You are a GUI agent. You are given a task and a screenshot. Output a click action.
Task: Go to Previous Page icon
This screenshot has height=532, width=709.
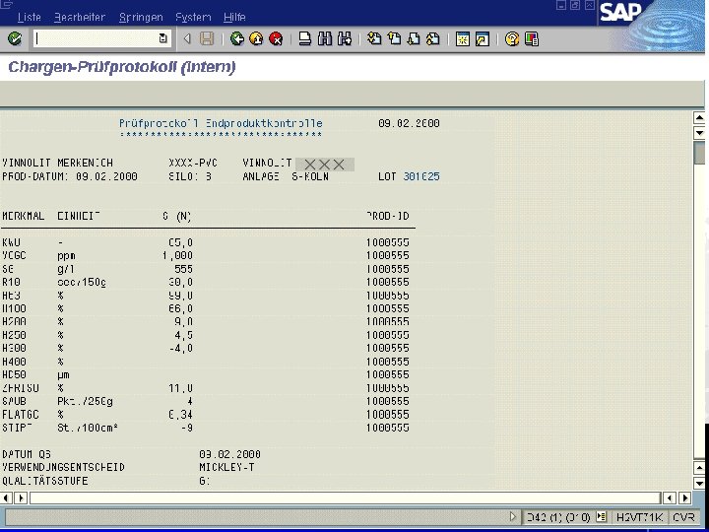[x=394, y=38]
